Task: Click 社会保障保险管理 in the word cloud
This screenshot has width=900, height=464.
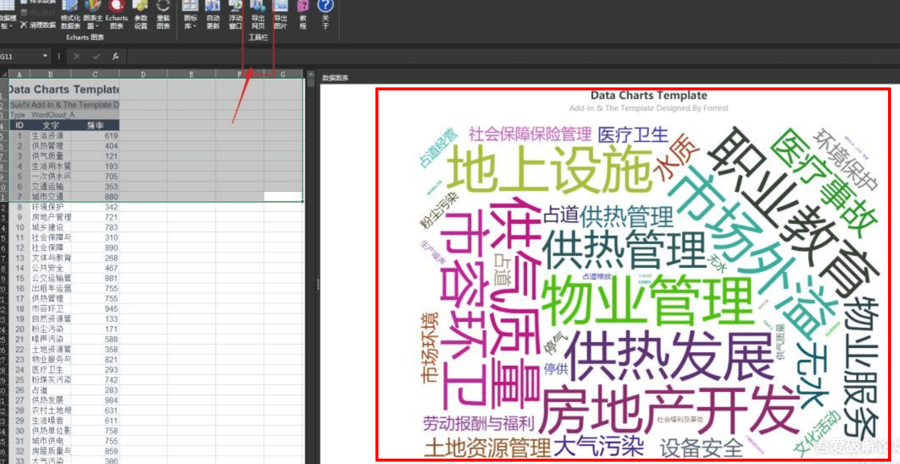Action: (x=530, y=133)
